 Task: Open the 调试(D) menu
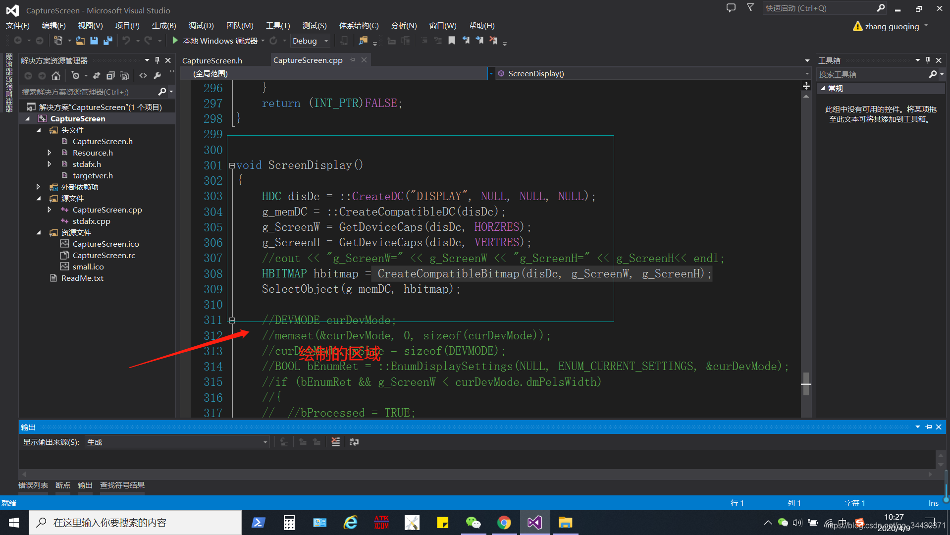click(201, 25)
